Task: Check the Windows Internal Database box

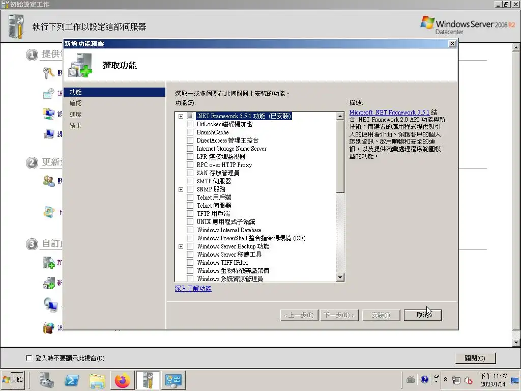Action: (x=190, y=230)
